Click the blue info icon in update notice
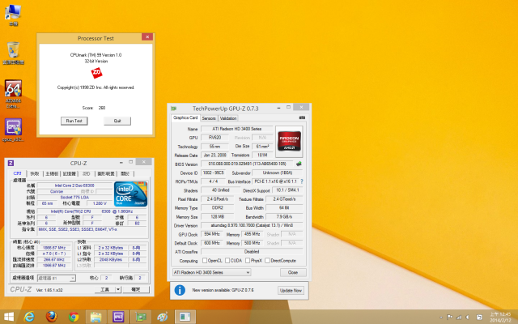The height and width of the screenshot is (324, 518). (180, 290)
